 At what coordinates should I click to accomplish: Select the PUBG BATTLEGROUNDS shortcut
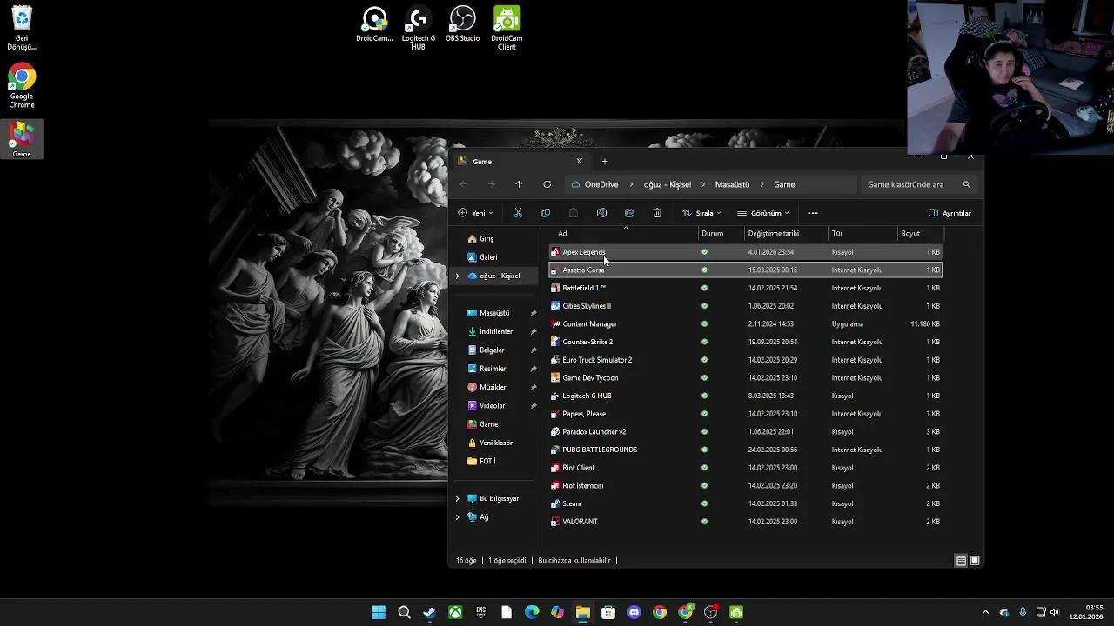click(745, 450)
